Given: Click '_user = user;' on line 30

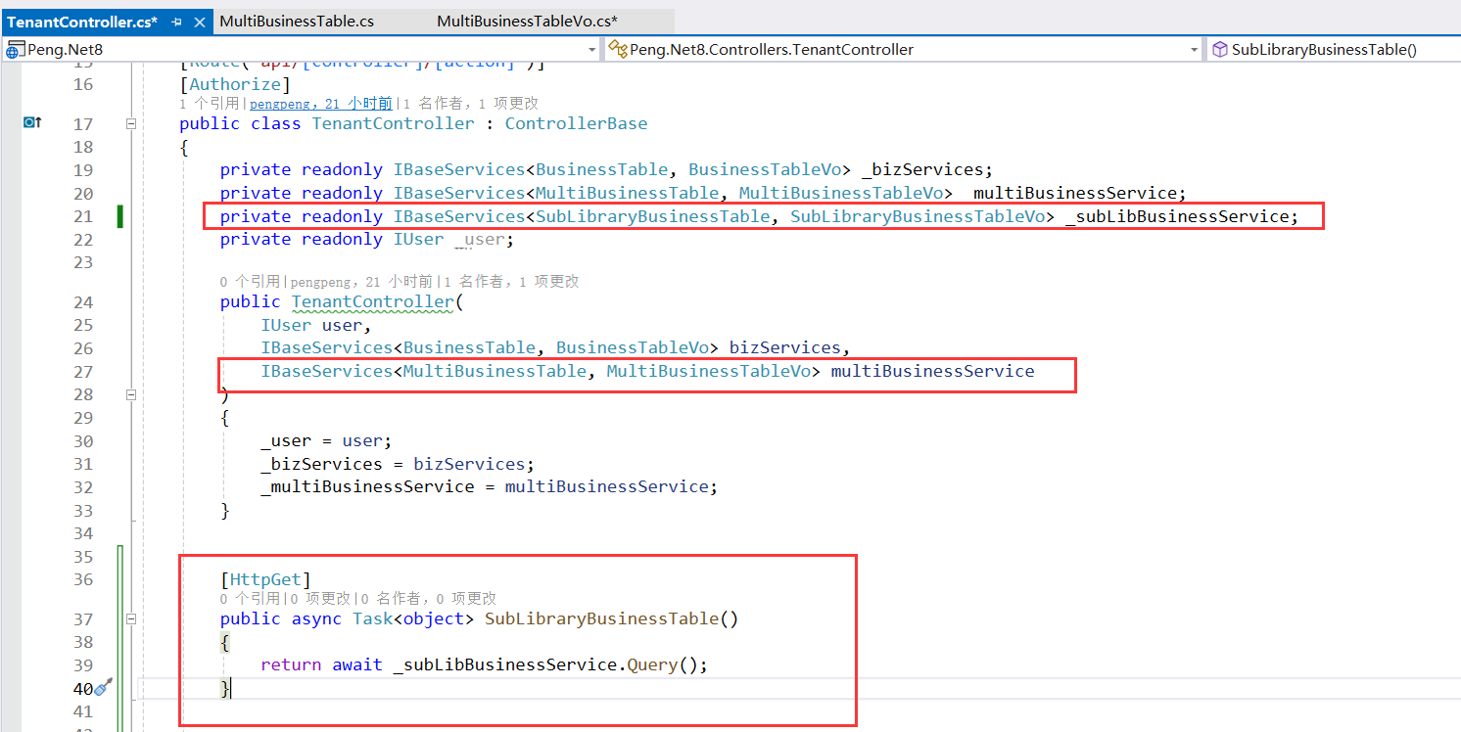Looking at the screenshot, I should point(326,440).
